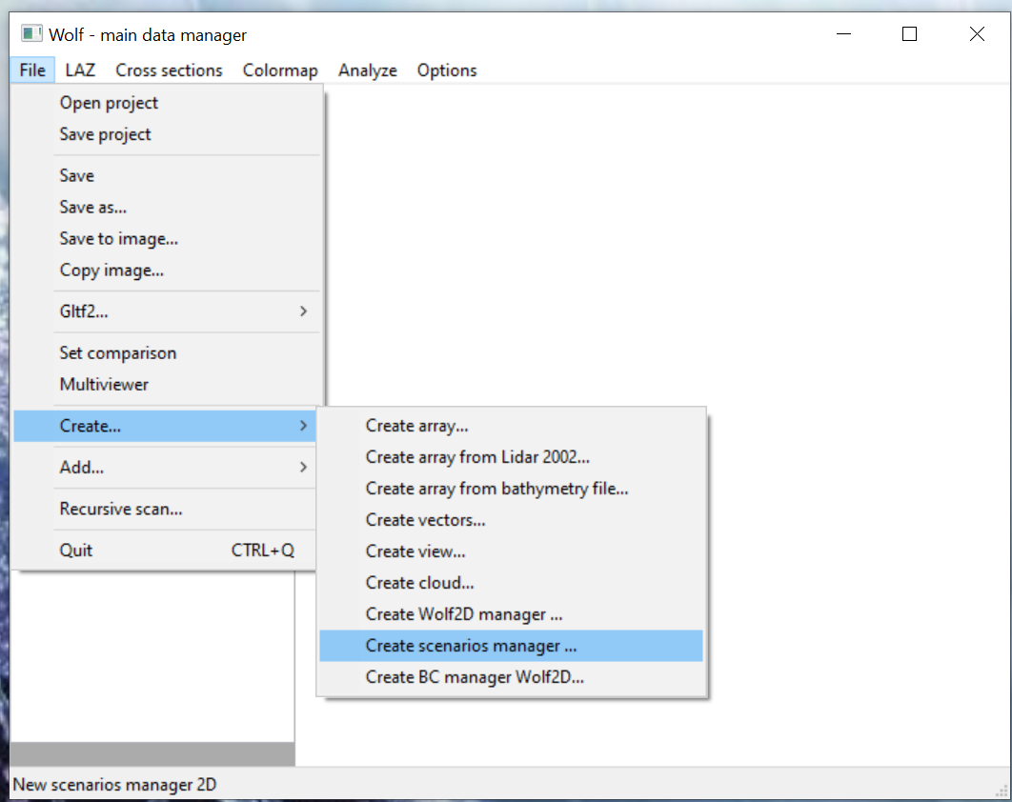Click Save as... in the File menu
Screen dimensions: 1012x802
(x=92, y=207)
